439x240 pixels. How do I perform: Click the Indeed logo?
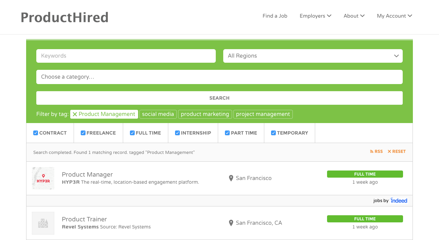(399, 201)
